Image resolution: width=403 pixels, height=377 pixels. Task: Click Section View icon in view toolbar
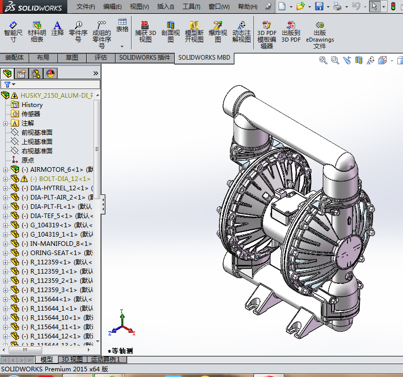(x=359, y=60)
